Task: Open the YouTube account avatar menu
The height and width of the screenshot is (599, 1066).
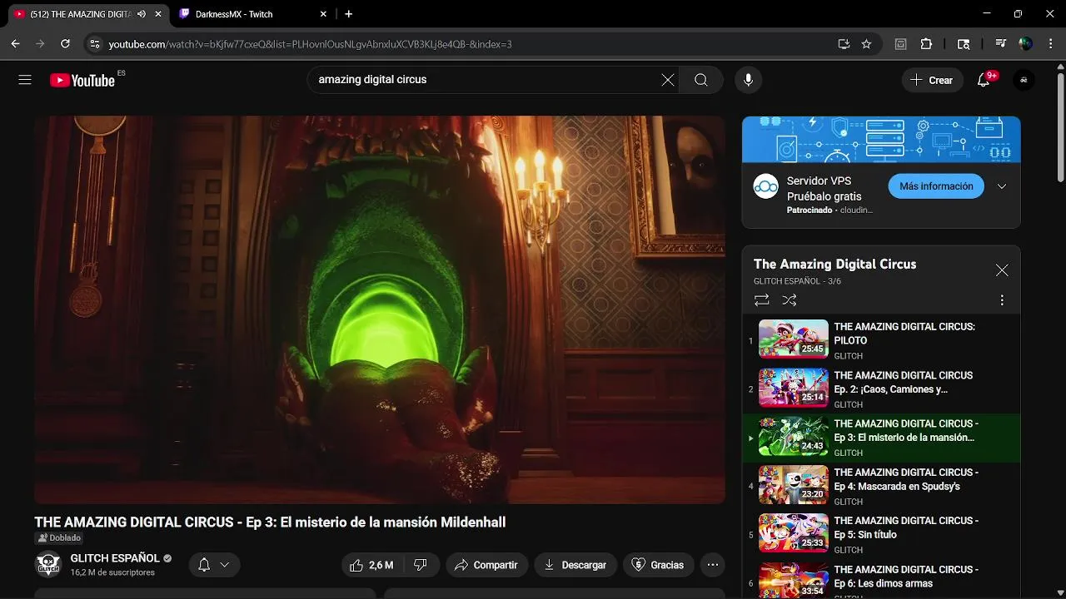Action: pyautogui.click(x=1024, y=80)
